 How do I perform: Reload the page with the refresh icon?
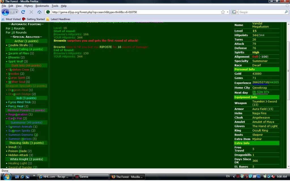23,12
